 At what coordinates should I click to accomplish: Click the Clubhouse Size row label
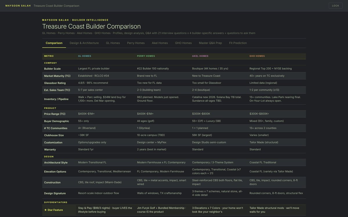tap(54, 135)
